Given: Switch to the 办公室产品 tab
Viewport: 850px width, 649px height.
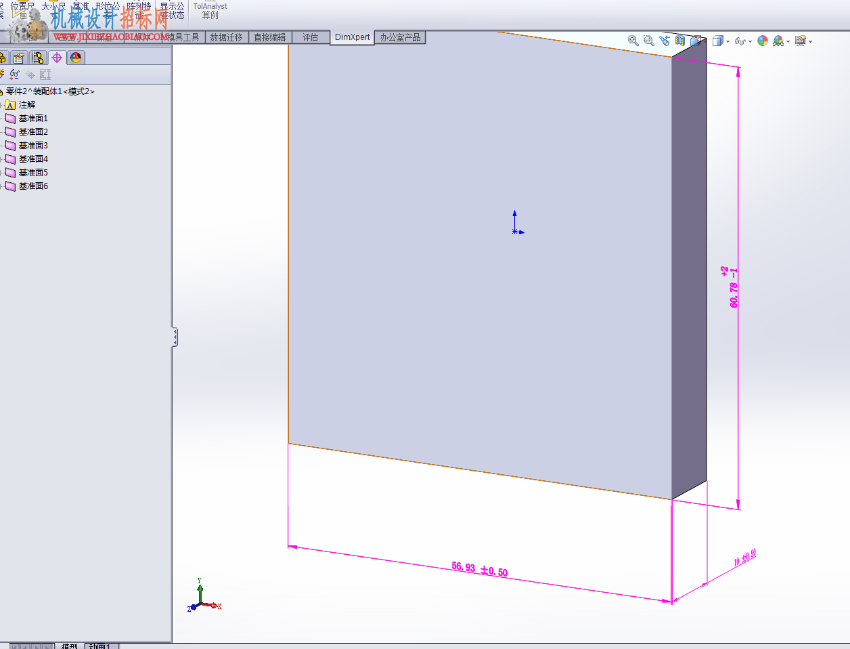Looking at the screenshot, I should coord(400,37).
